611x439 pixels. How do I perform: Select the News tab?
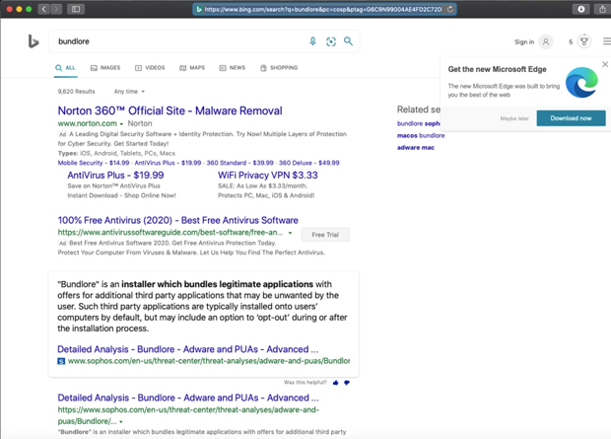(x=233, y=68)
